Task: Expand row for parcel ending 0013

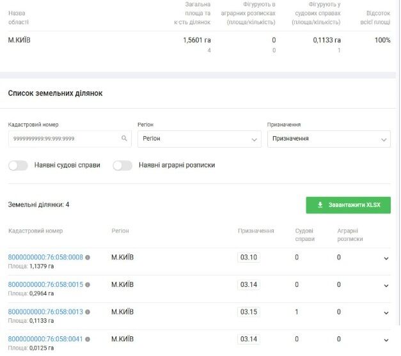Action: (x=386, y=313)
